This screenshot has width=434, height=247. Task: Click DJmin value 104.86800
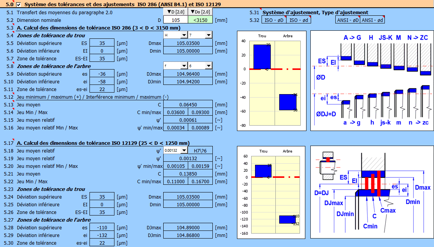(x=188, y=235)
